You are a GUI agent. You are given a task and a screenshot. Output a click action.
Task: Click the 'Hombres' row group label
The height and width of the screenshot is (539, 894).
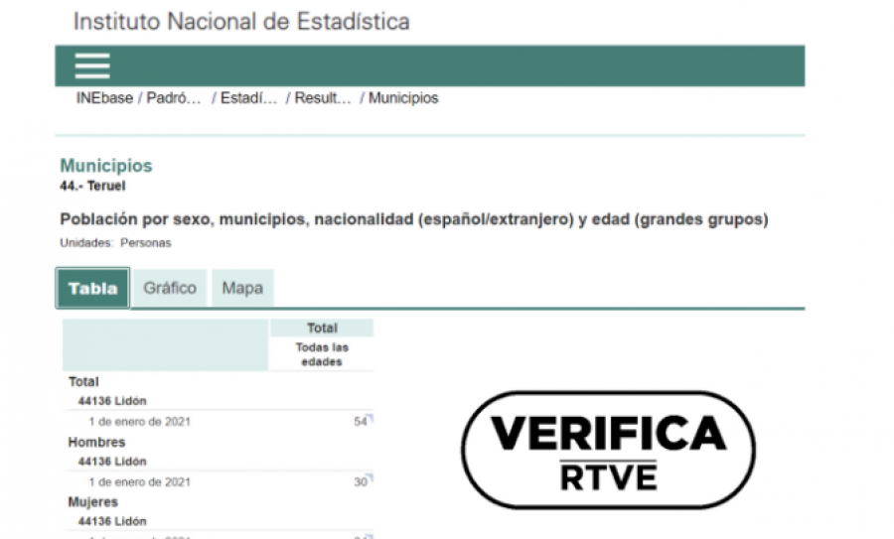click(96, 442)
